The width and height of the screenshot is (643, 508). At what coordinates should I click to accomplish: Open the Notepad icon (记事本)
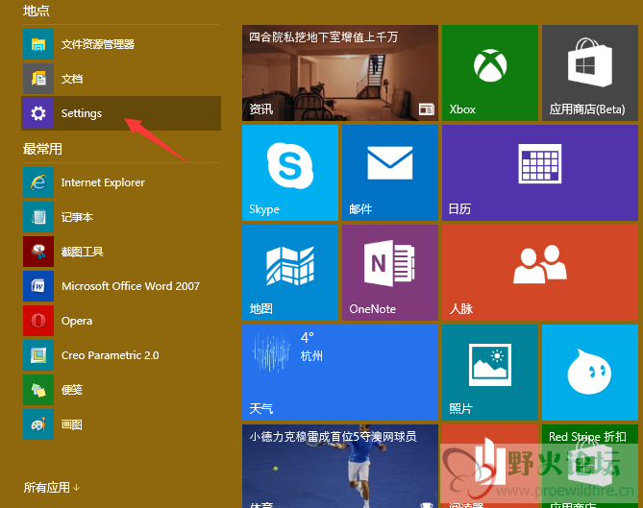pos(38,217)
